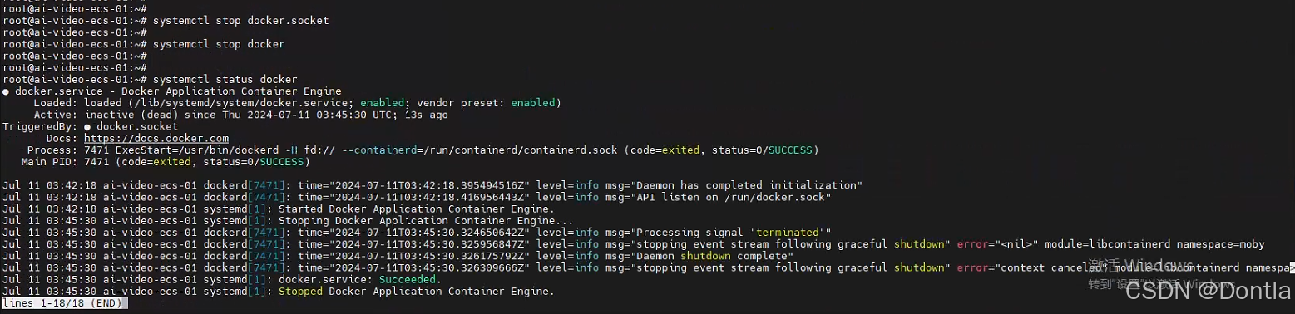
Task: Click the 'systemctl stop docker.socket' command line
Action: (166, 20)
